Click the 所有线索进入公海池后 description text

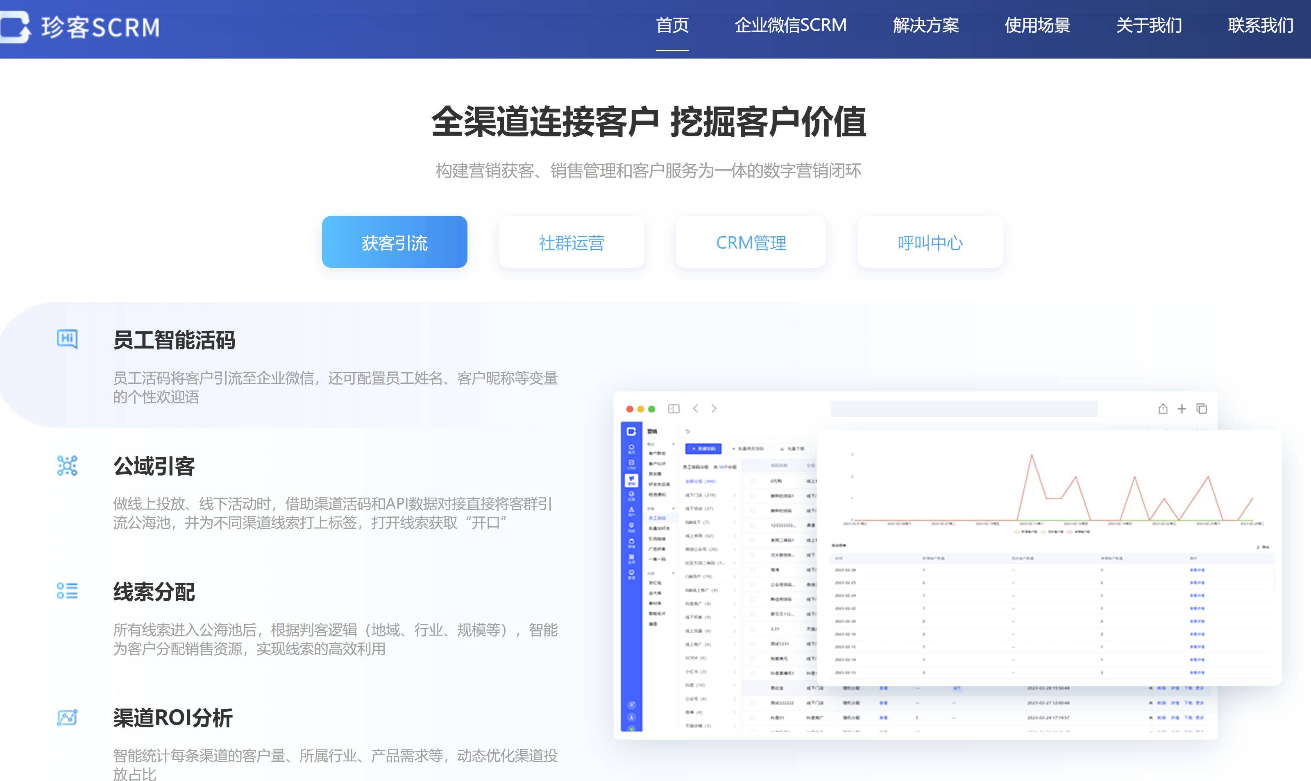pyautogui.click(x=335, y=639)
